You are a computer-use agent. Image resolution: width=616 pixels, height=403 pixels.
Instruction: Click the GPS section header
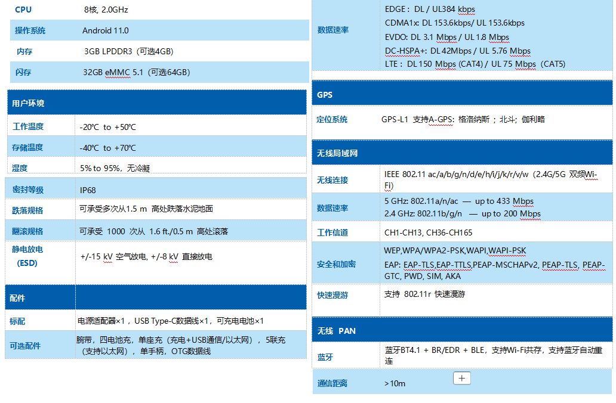click(x=325, y=95)
